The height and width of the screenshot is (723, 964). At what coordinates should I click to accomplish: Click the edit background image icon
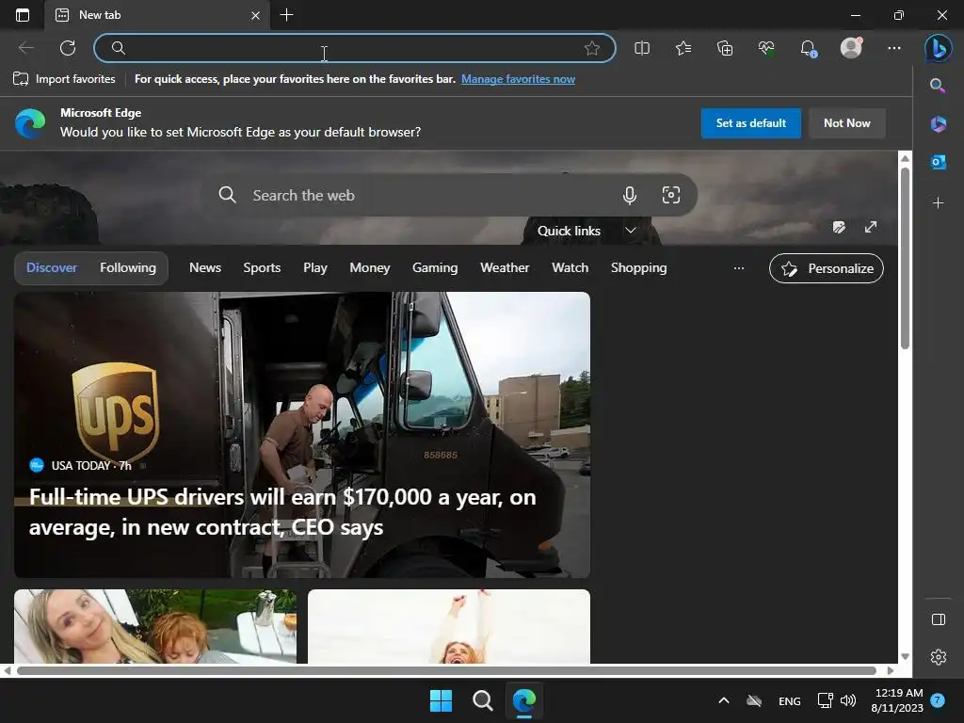point(839,228)
